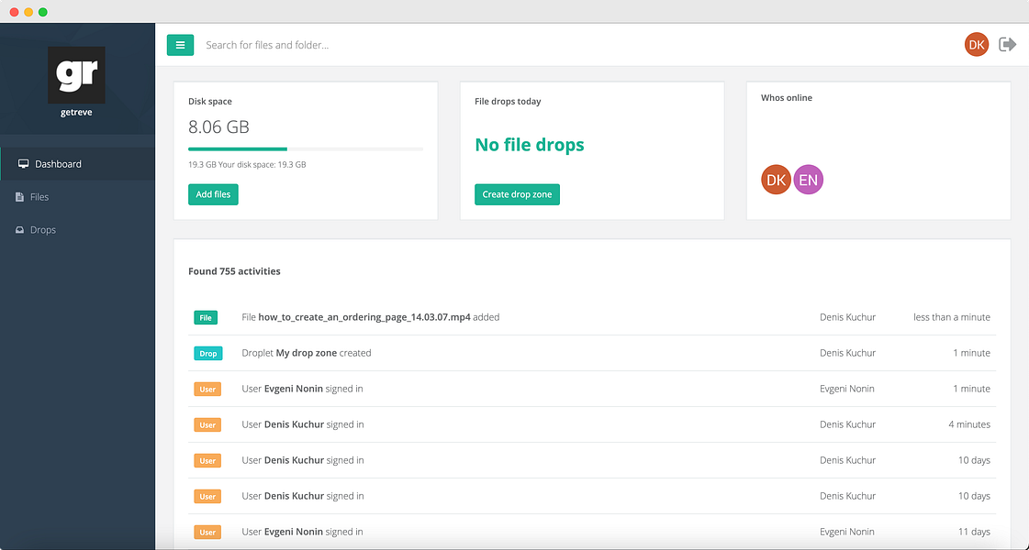This screenshot has height=550, width=1029.
Task: Click Denis Kuchur name in 4 minutes sign-in text
Action: 294,424
